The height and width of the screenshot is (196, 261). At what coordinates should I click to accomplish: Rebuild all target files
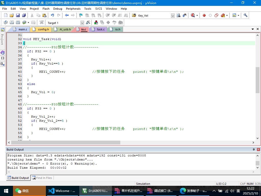pyautogui.click(x=18, y=22)
